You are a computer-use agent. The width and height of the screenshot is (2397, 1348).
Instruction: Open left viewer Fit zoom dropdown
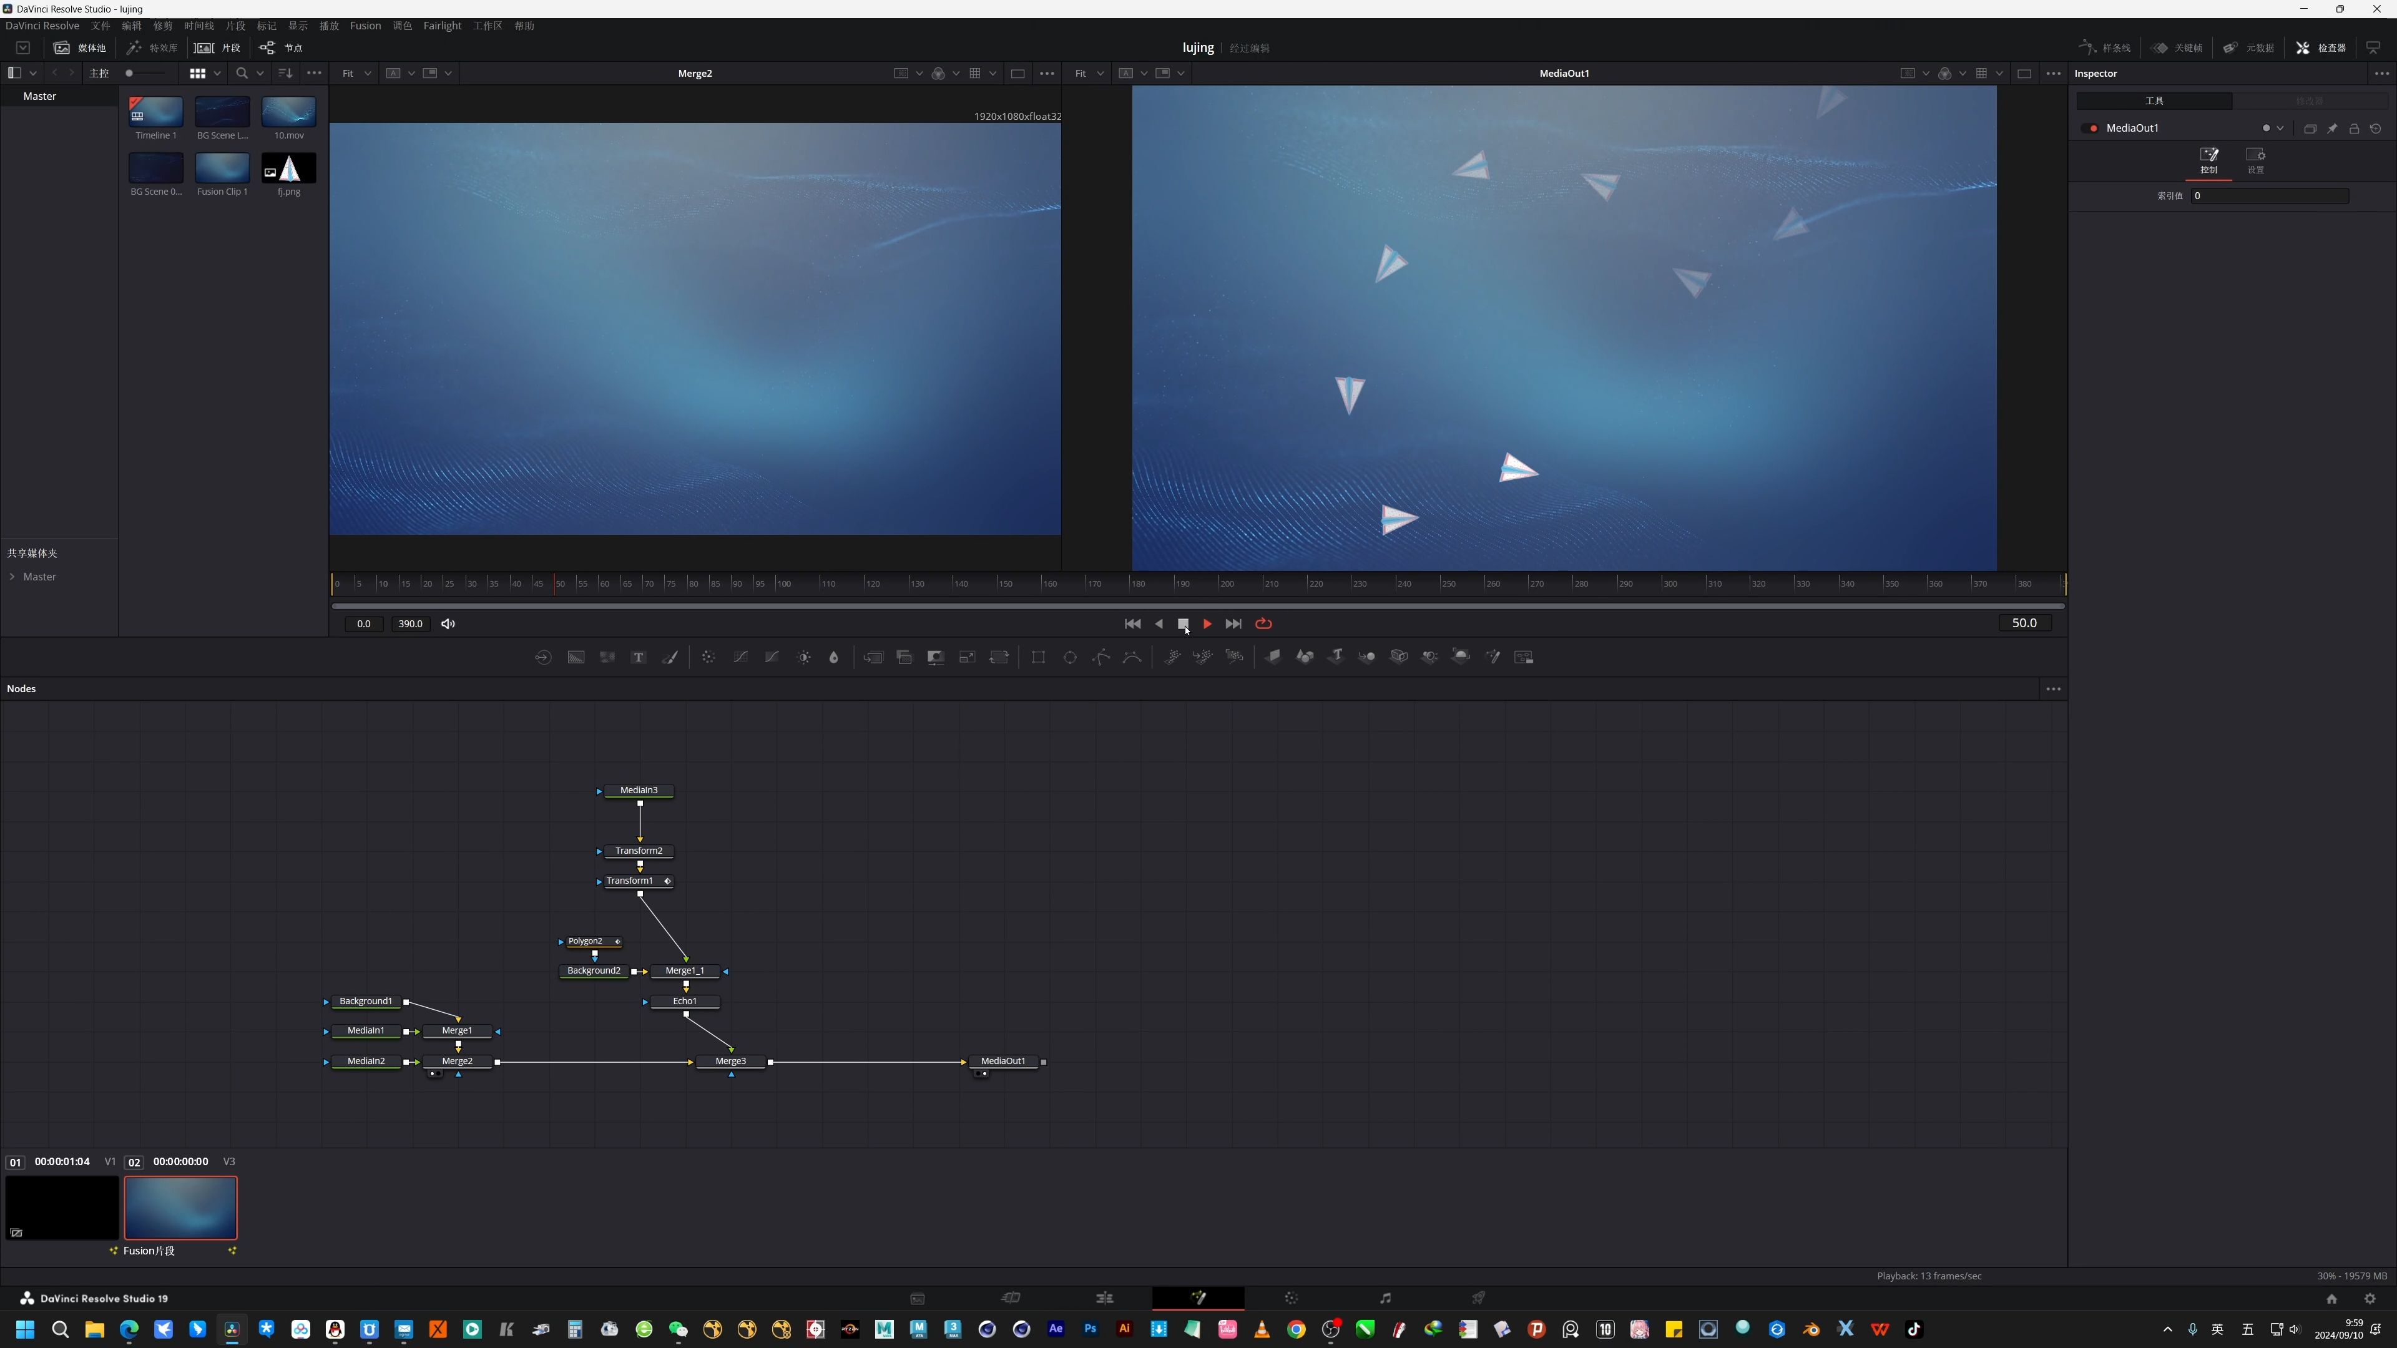pos(355,74)
